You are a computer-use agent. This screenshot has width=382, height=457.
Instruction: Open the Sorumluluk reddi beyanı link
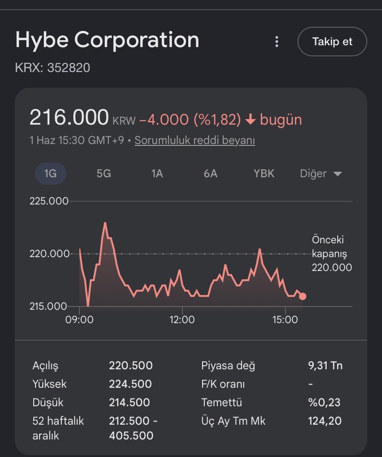pos(195,140)
